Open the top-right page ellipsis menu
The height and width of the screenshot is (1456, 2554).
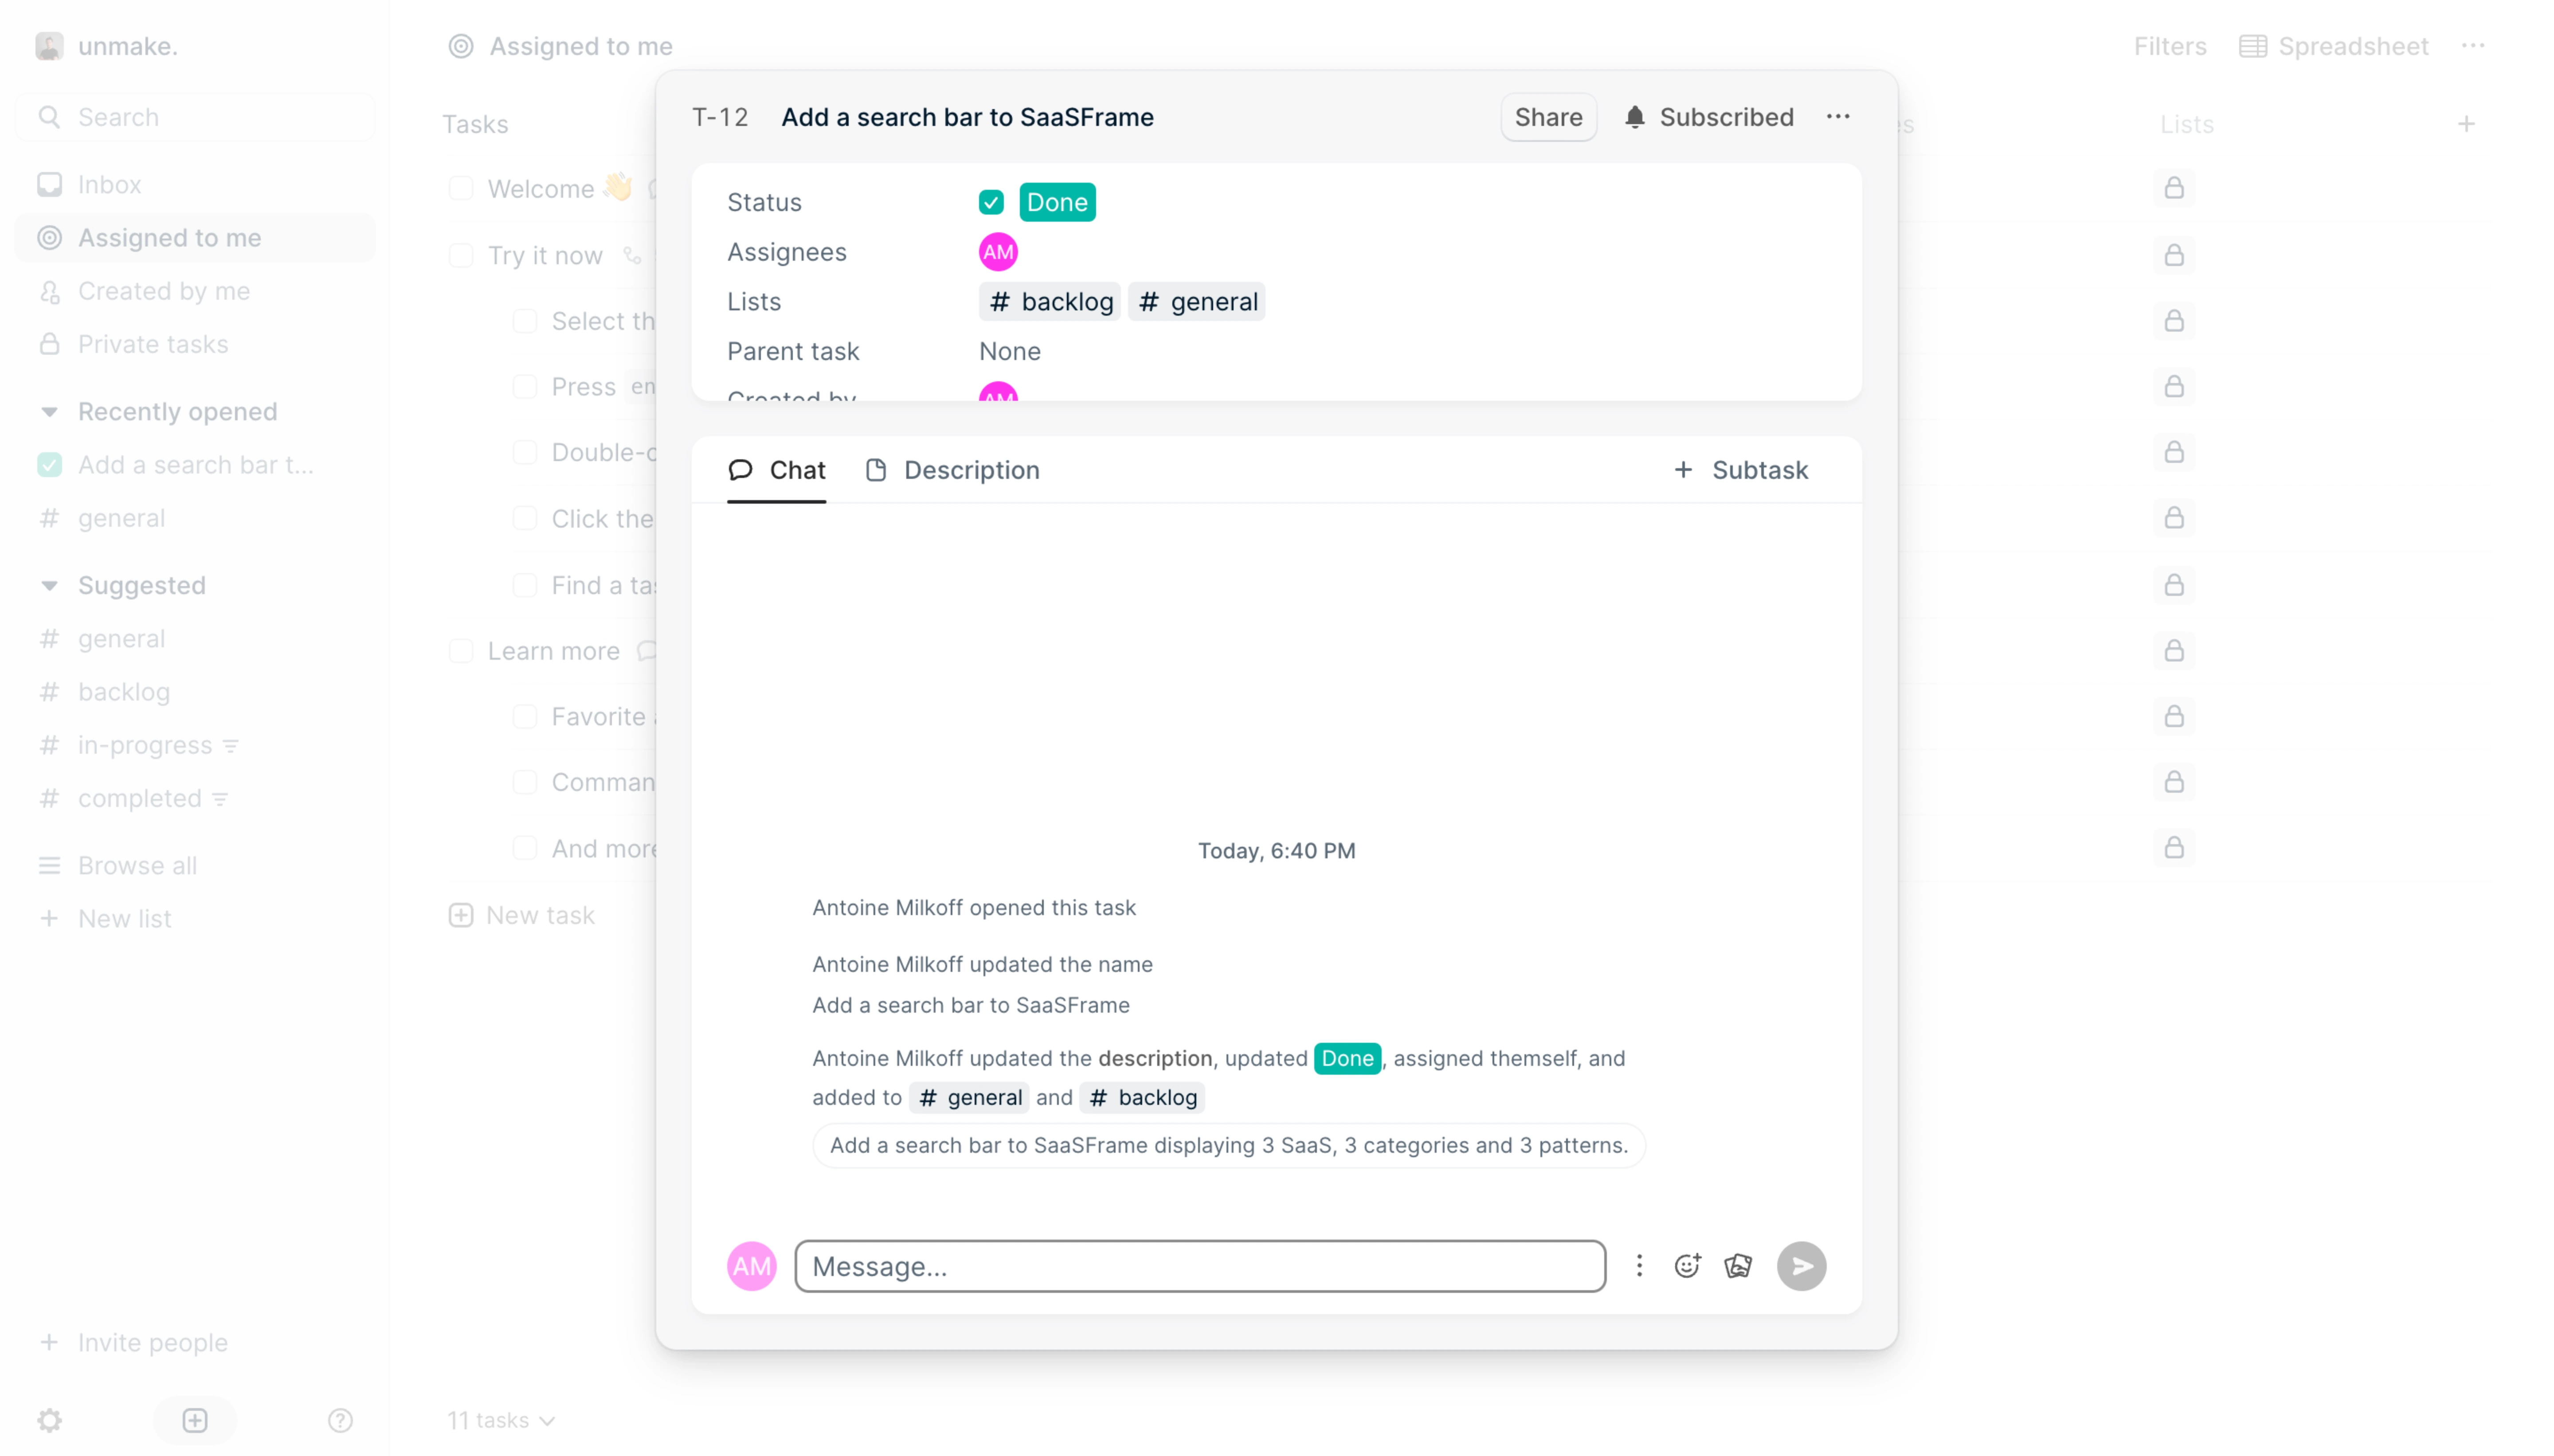2472,46
